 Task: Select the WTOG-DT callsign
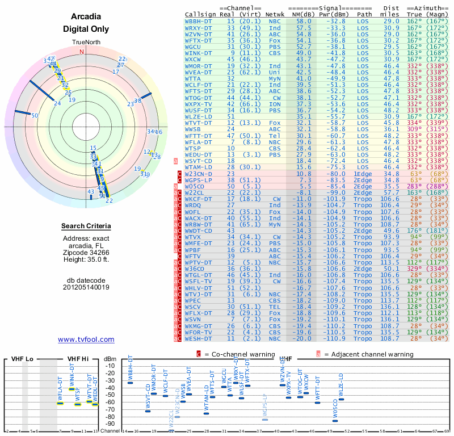click(x=198, y=98)
